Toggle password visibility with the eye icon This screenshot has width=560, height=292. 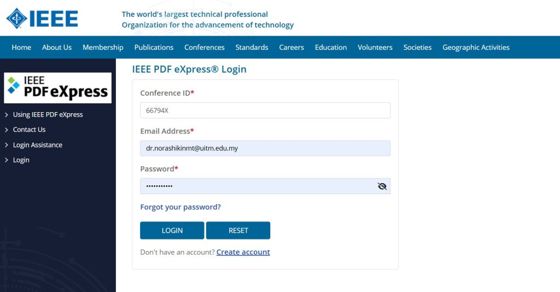[382, 186]
